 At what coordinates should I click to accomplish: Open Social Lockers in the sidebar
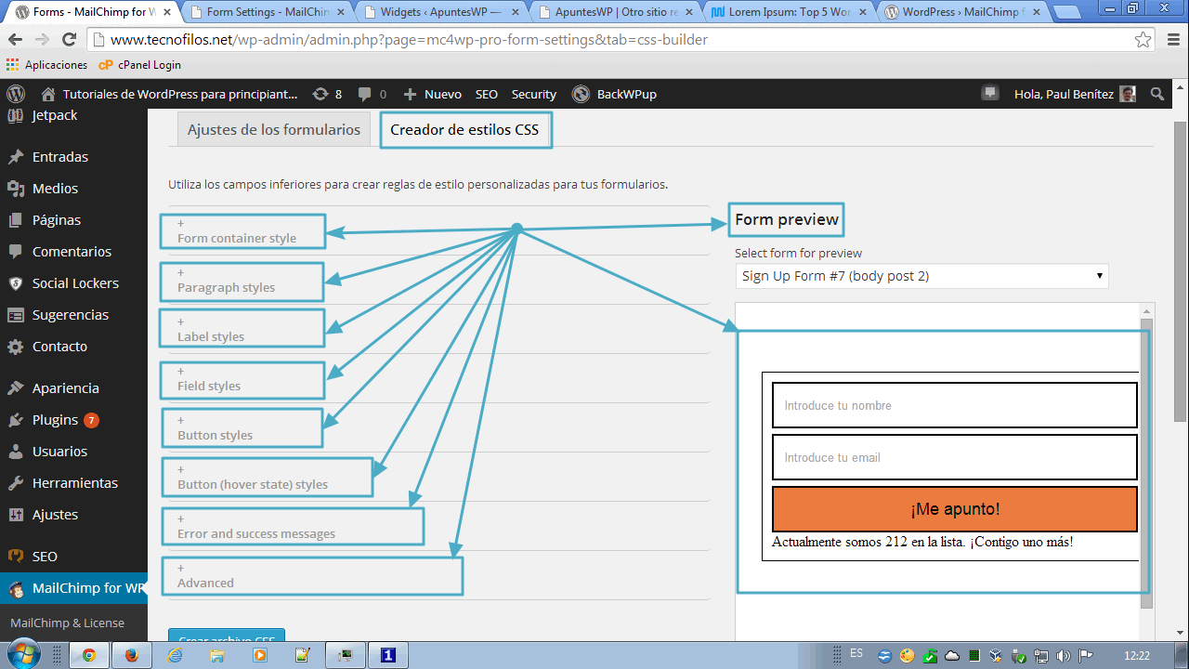pos(73,283)
